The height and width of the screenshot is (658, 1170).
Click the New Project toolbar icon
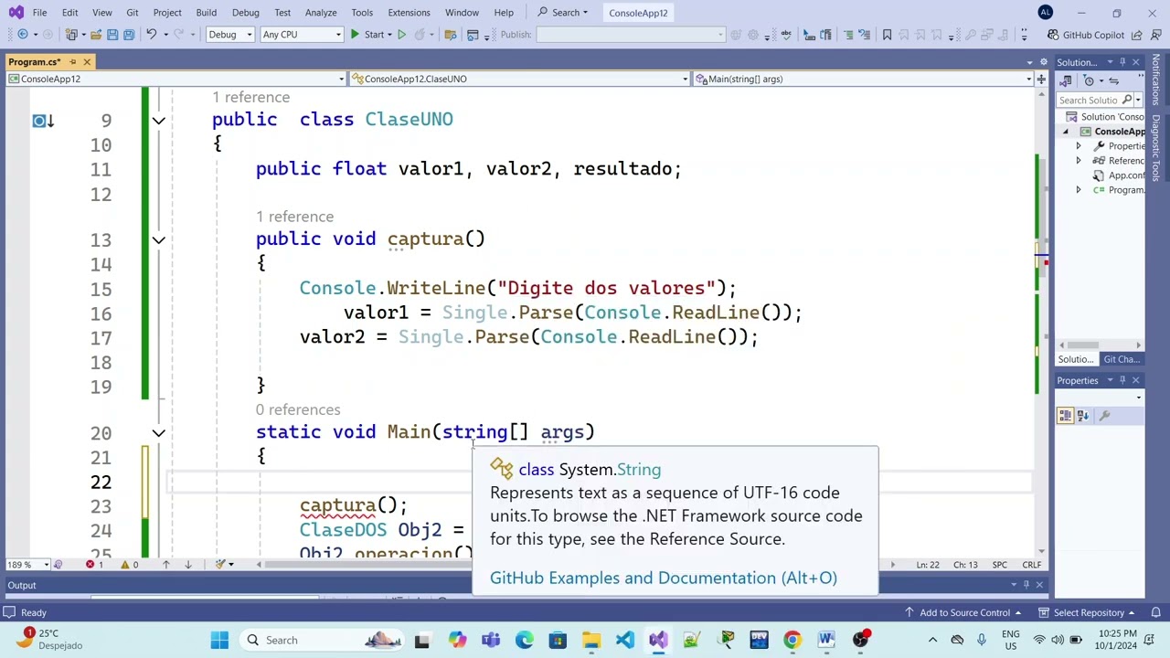pos(72,35)
